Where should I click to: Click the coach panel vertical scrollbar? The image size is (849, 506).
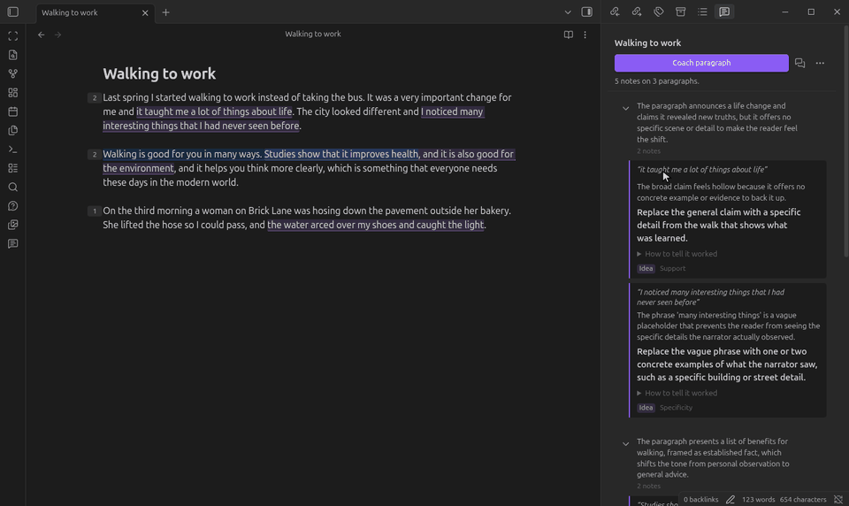click(x=845, y=141)
